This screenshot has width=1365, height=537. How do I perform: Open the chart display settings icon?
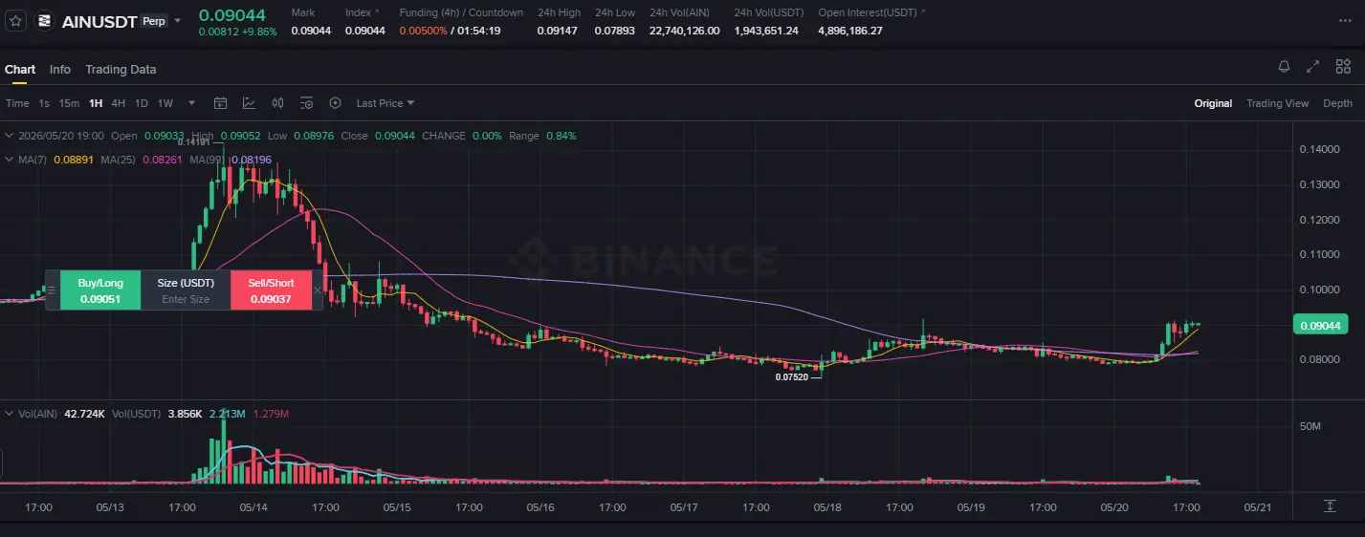[306, 103]
